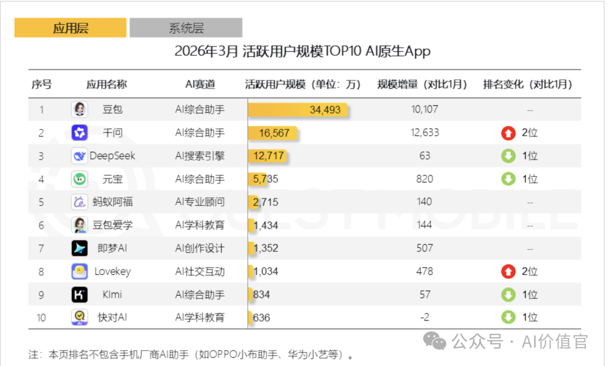Click the app name 快对AI
The image size is (608, 366).
click(x=113, y=318)
